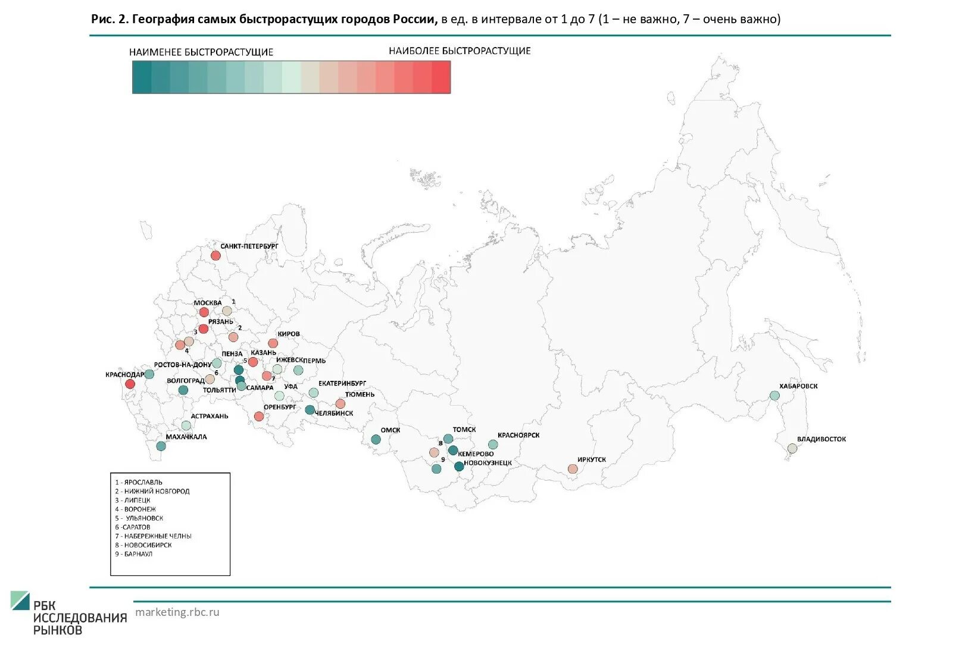The image size is (959, 654).
Task: Select the pale green middle gradient swatch
Action: [x=292, y=77]
